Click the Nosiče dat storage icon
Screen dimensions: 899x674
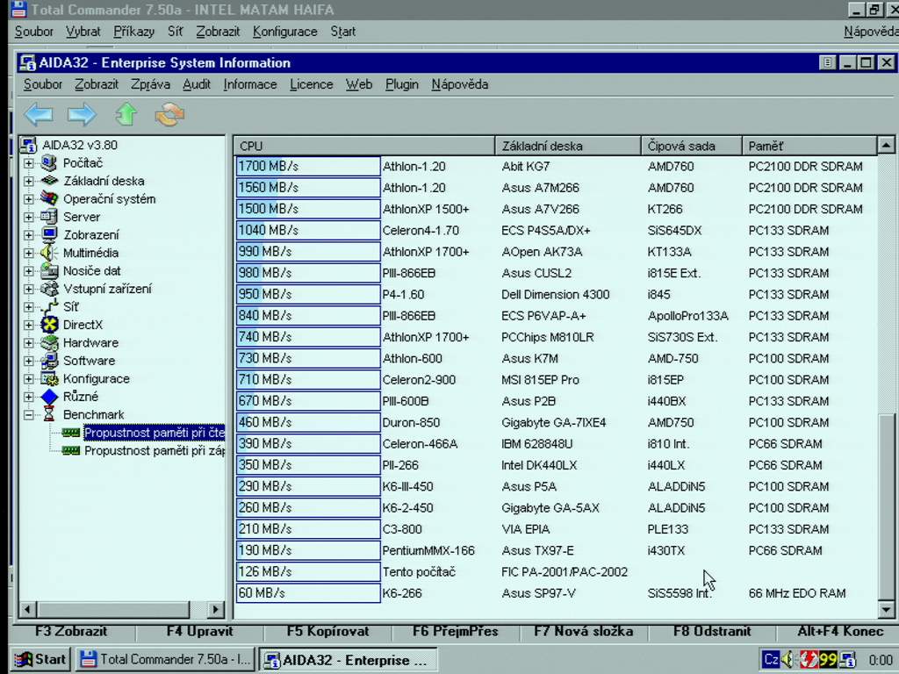49,270
